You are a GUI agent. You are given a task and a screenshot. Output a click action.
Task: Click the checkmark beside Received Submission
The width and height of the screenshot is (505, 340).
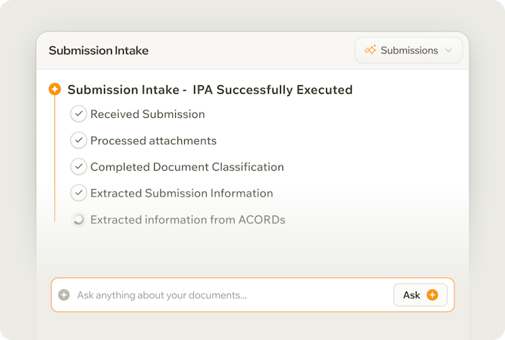click(x=79, y=114)
